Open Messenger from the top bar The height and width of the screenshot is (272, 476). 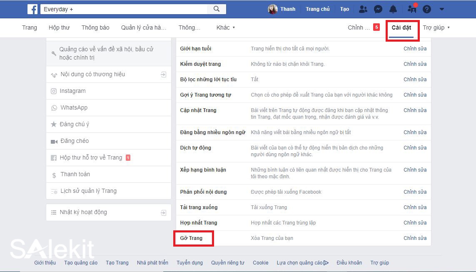pyautogui.click(x=378, y=9)
